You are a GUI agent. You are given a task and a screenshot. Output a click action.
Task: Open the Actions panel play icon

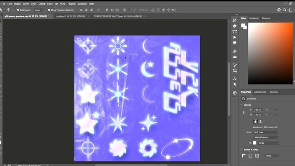coord(235,37)
